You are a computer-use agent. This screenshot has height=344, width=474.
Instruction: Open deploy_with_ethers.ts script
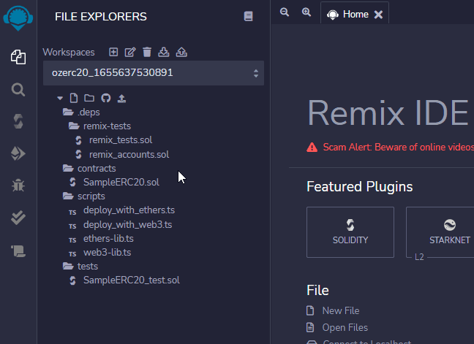click(x=129, y=210)
